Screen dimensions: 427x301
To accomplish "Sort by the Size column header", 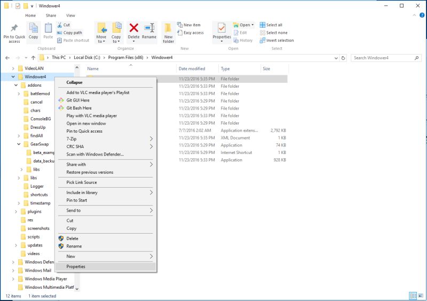I will point(274,69).
